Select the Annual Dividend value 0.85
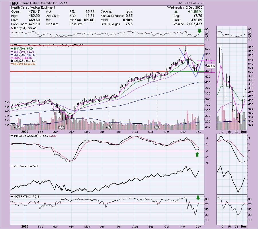Screen dimensions: 258x229 point(129,16)
